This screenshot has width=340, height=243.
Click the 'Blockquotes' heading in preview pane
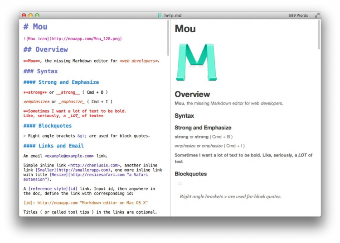coord(190,174)
